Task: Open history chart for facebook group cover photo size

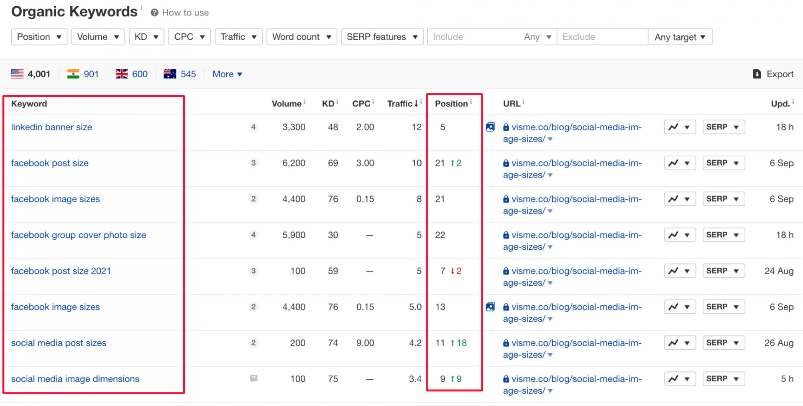Action: point(680,235)
